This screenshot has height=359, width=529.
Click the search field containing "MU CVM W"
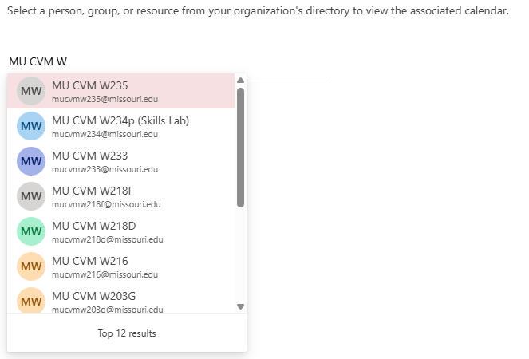pyautogui.click(x=160, y=61)
